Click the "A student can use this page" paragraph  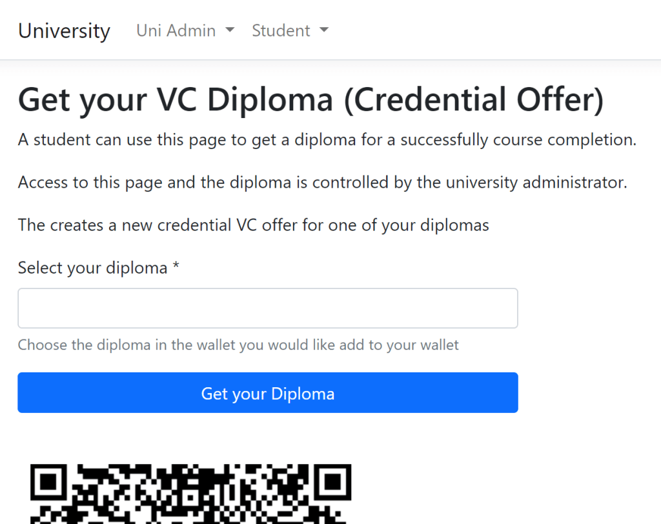327,140
